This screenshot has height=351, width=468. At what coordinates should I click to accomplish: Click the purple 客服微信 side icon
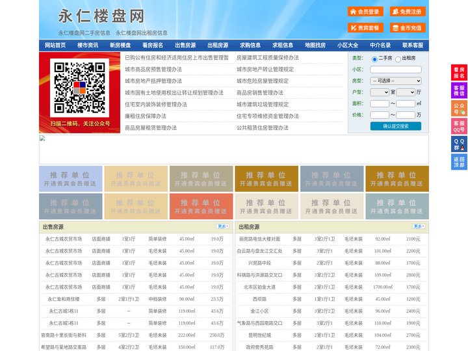(x=459, y=90)
